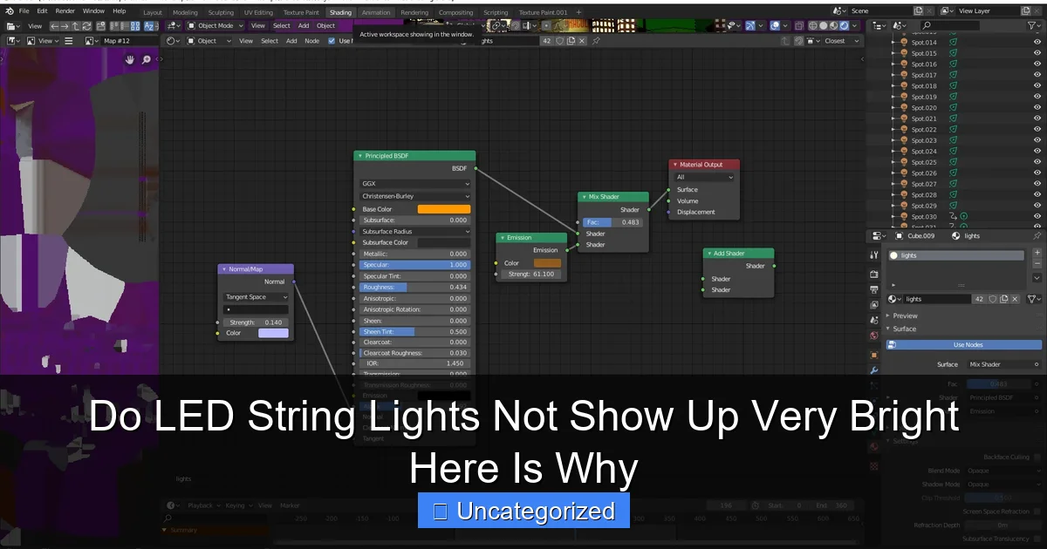1047x549 pixels.
Task: Open the Uncategorized link
Action: 523,512
